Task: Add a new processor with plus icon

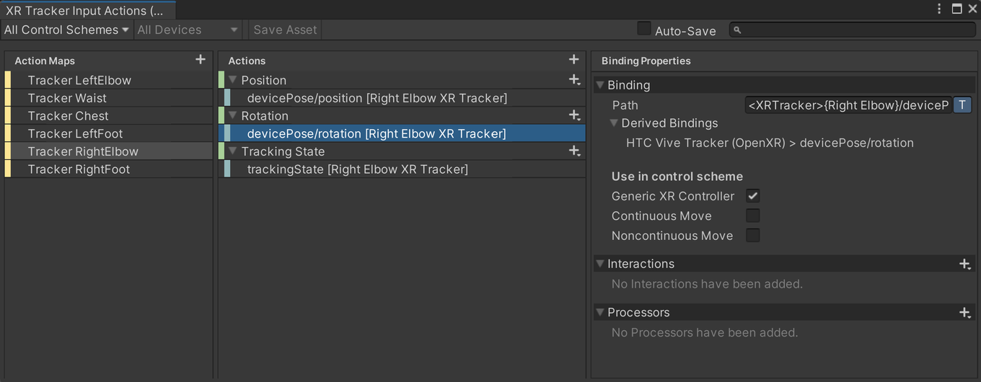Action: (964, 312)
